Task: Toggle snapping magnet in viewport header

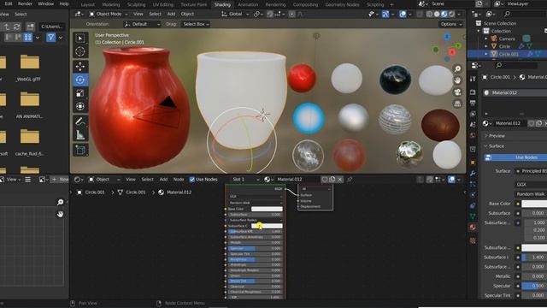Action: point(270,14)
